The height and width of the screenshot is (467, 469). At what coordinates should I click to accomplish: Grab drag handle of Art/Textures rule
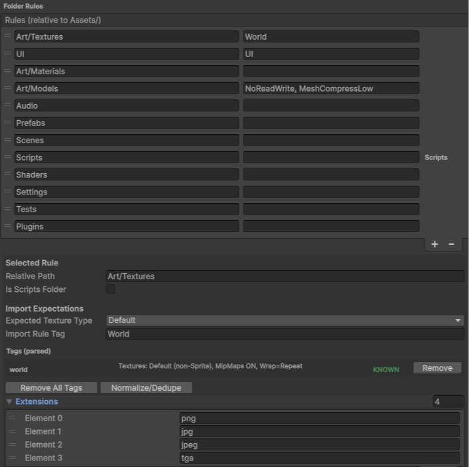(7, 36)
